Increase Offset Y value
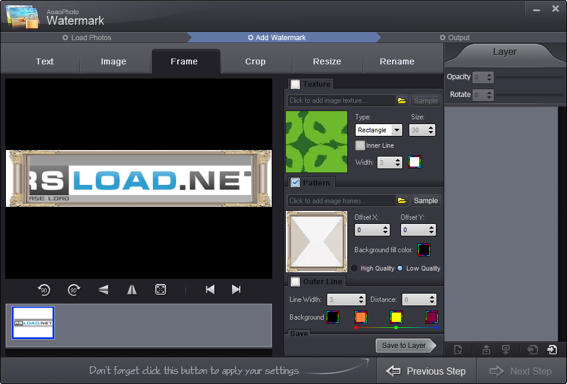567x384 pixels. (431, 227)
